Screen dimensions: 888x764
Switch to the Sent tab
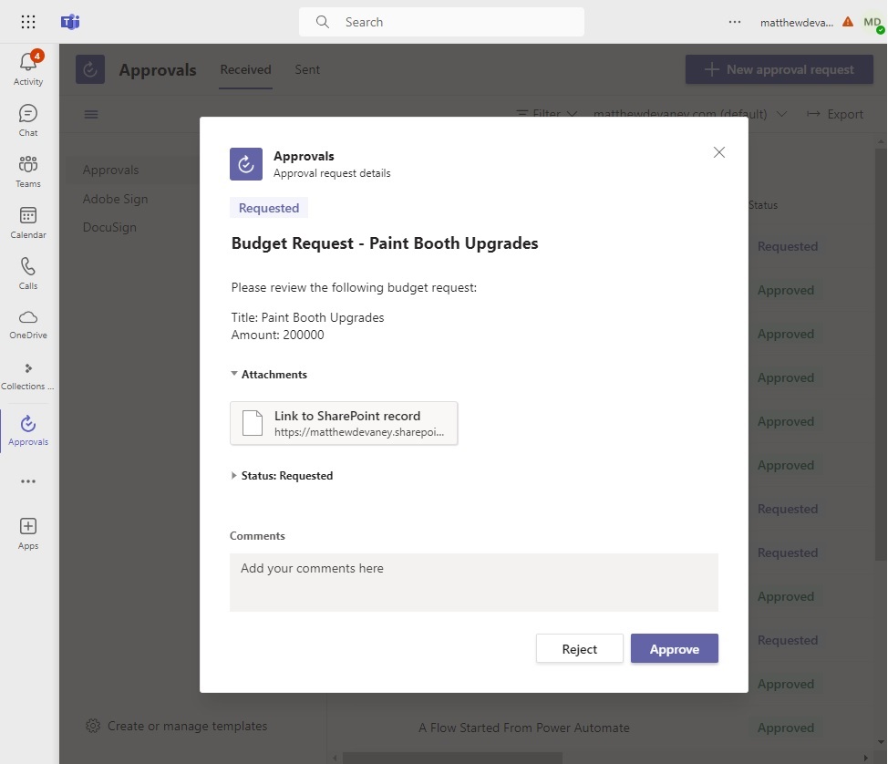pos(307,69)
